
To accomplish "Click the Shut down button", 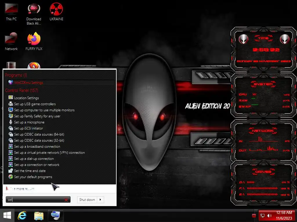I will point(87,200).
